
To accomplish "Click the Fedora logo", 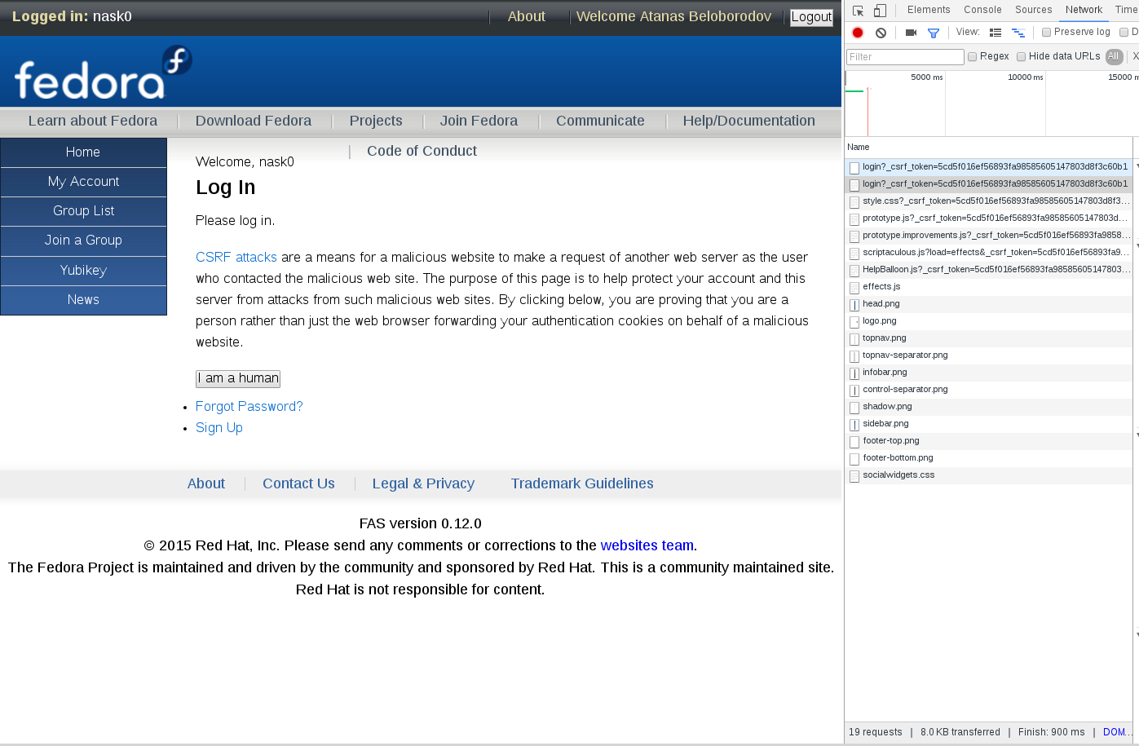I will coord(103,73).
